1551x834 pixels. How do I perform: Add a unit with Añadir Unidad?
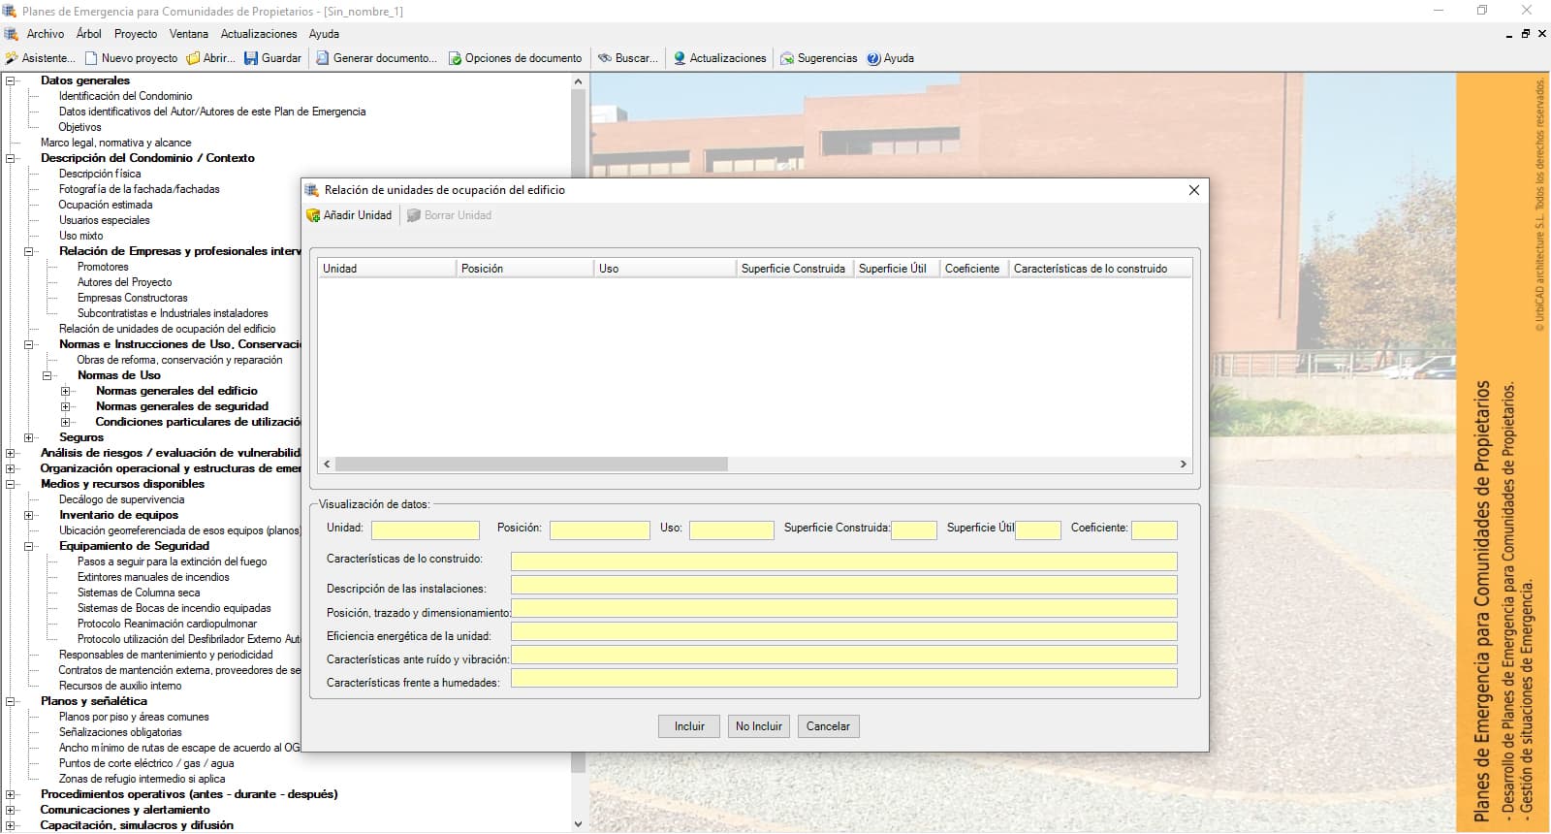point(349,215)
